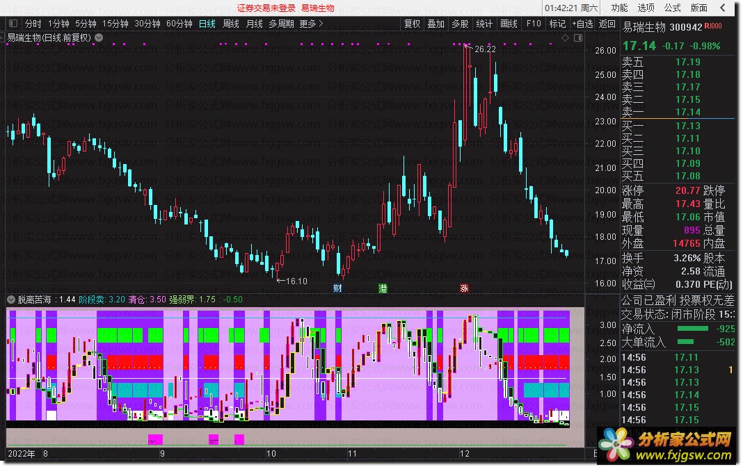
Task: Select the 15分钟 period
Action: [115, 24]
